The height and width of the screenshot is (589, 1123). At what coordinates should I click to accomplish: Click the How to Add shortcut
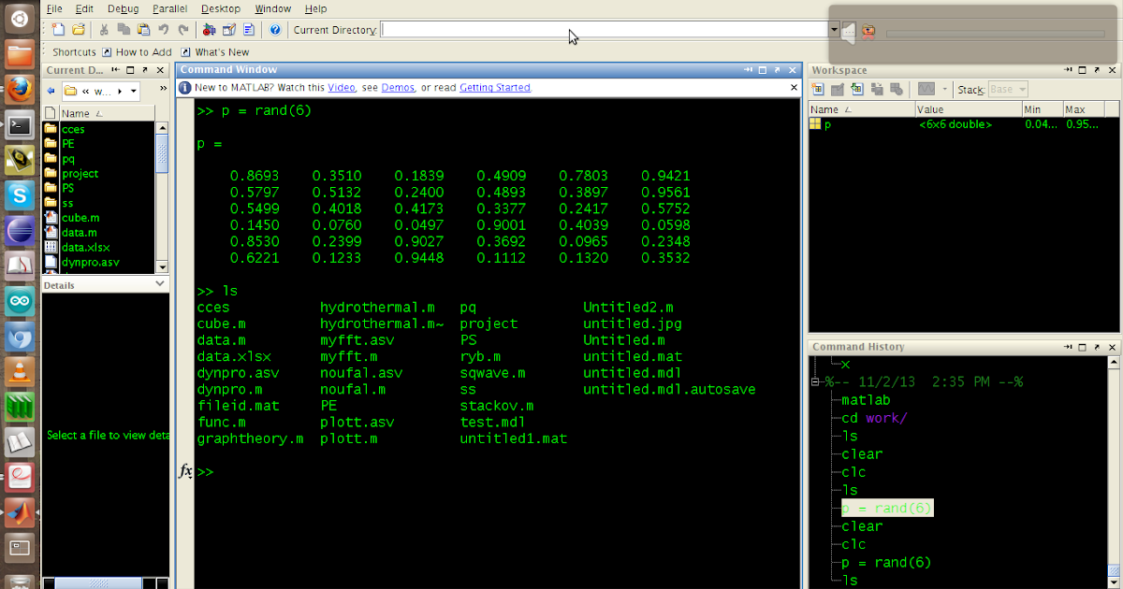[x=137, y=52]
